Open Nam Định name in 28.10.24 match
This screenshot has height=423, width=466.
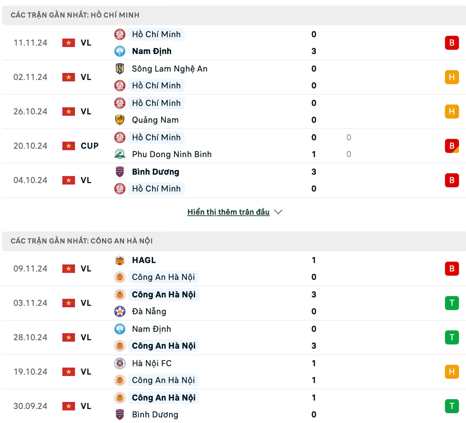tap(151, 329)
